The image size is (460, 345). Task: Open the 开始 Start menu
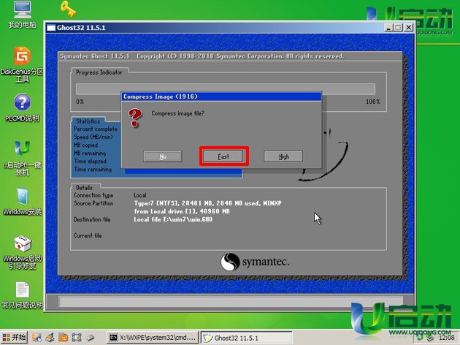(14, 338)
